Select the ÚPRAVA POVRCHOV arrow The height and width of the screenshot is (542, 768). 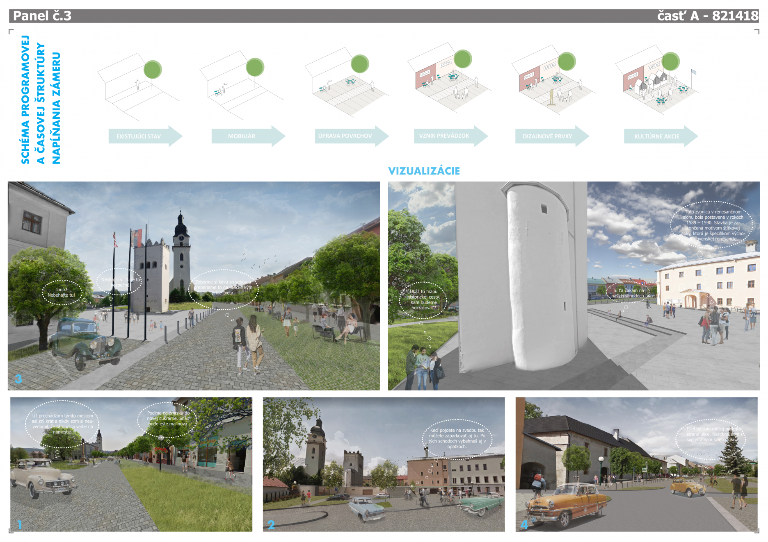tap(345, 136)
